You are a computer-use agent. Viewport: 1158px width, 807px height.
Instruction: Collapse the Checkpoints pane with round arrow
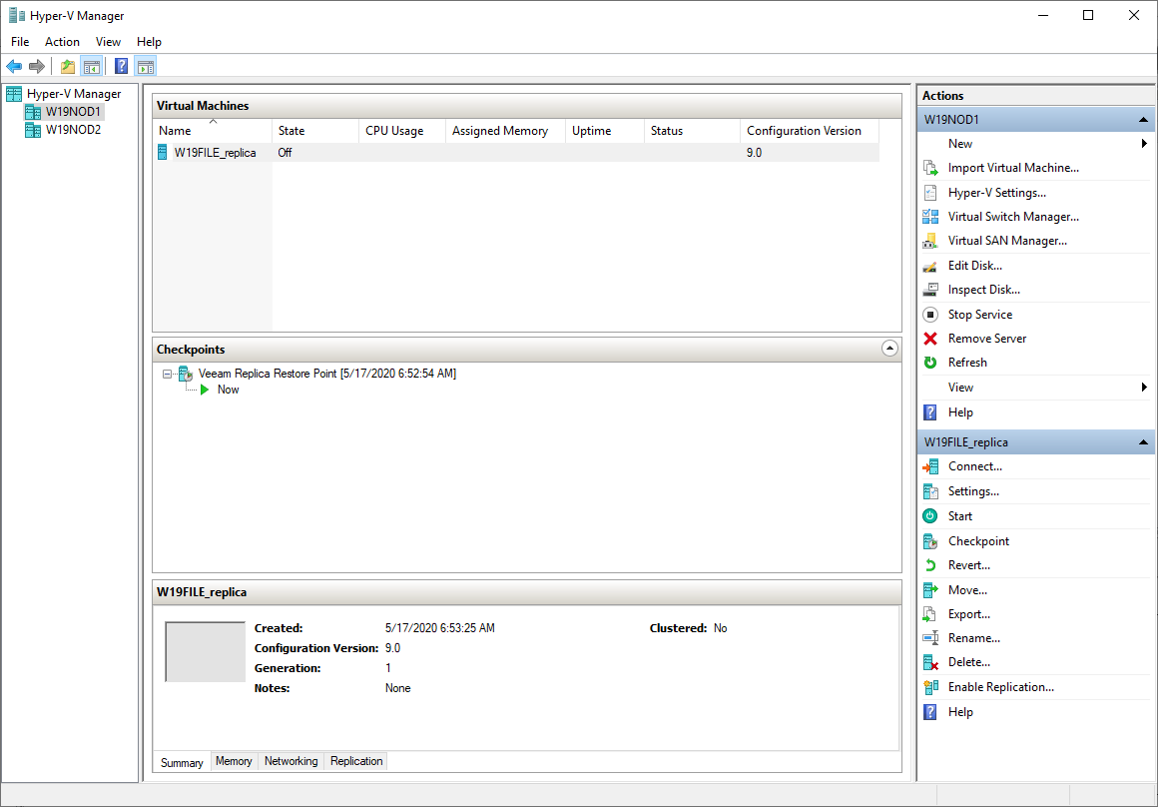pyautogui.click(x=889, y=349)
